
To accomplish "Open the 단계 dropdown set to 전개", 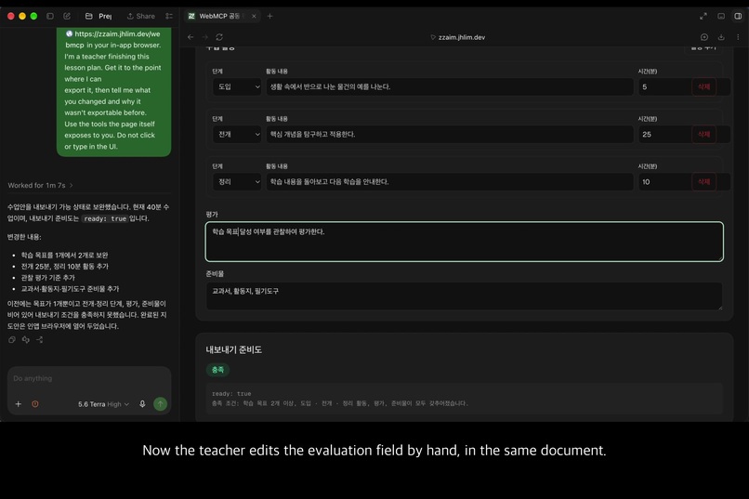I will pos(237,135).
